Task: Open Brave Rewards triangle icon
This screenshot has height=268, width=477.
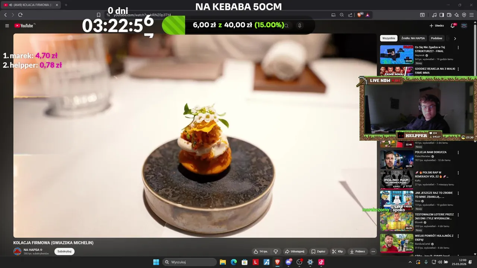Action: coord(367,15)
